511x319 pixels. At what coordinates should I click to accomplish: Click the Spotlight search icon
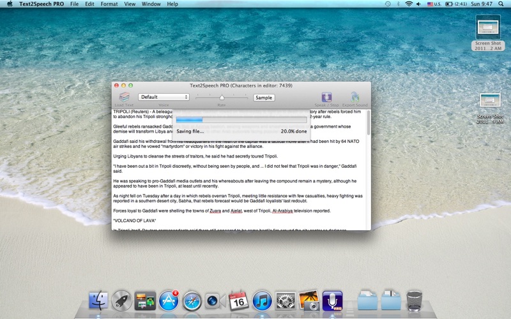(501, 4)
